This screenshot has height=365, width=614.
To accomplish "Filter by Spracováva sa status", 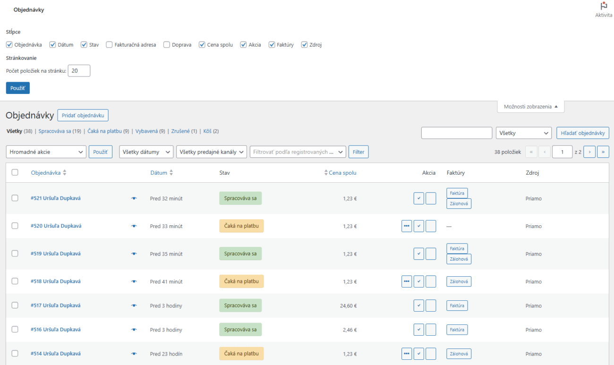I will pos(55,131).
